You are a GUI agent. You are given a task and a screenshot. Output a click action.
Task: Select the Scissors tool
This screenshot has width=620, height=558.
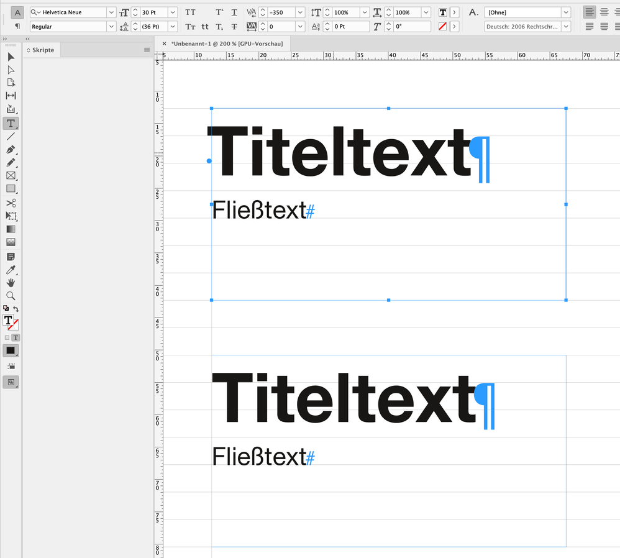click(x=11, y=203)
